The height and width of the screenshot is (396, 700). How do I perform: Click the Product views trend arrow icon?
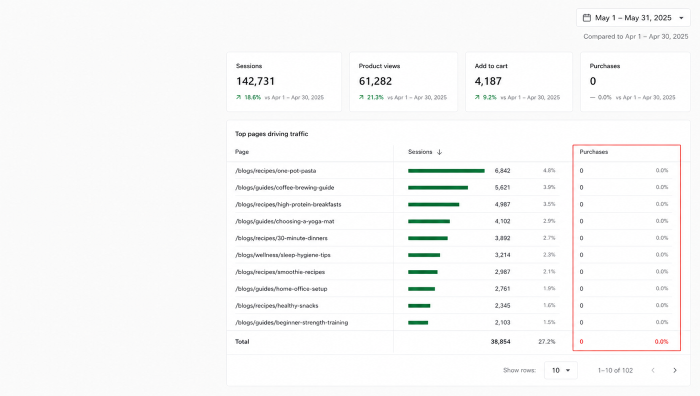[361, 97]
